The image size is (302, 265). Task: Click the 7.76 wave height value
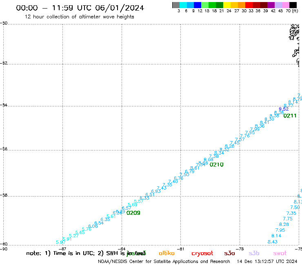244,136
